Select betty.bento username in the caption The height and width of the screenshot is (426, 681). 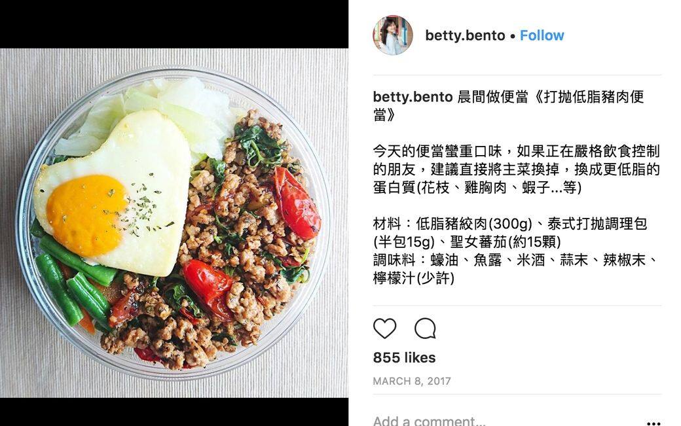coord(413,97)
